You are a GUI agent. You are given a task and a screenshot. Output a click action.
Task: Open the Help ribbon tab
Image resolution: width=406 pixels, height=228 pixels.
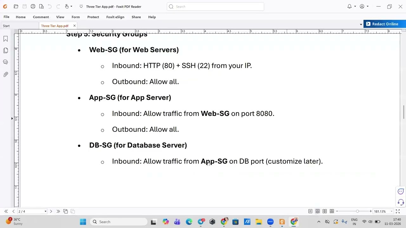152,17
